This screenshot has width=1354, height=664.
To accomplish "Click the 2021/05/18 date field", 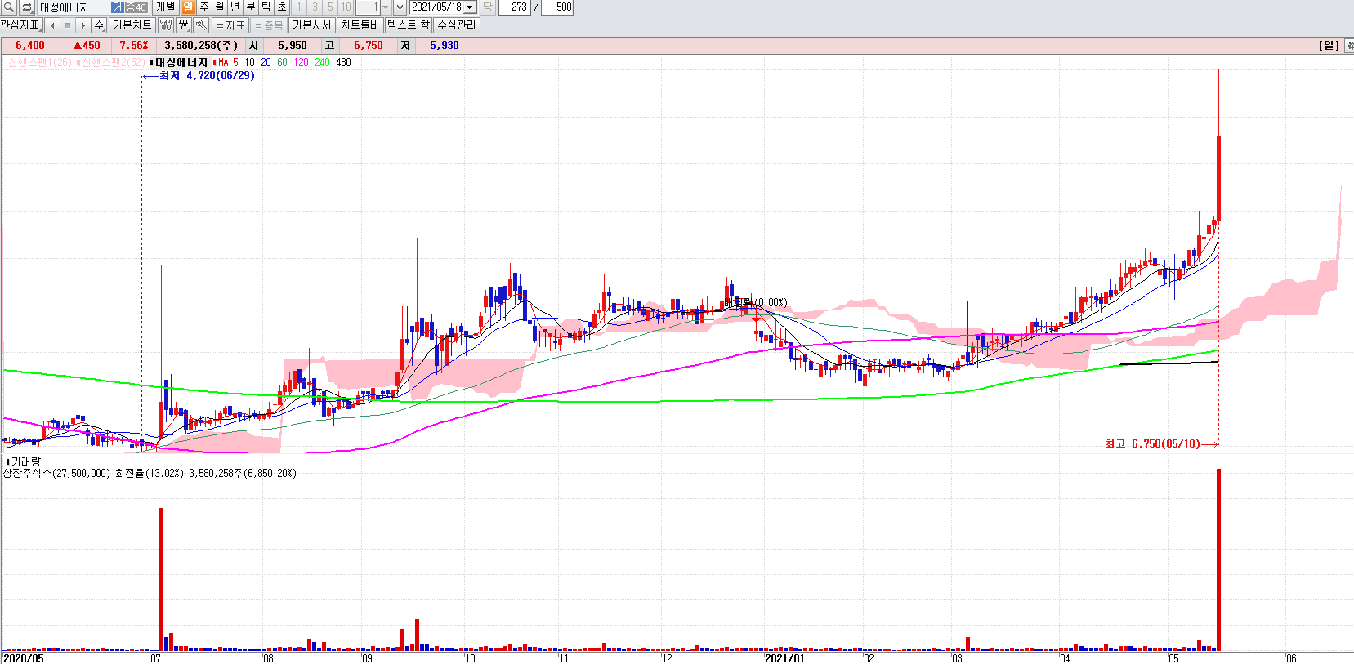I will (436, 7).
